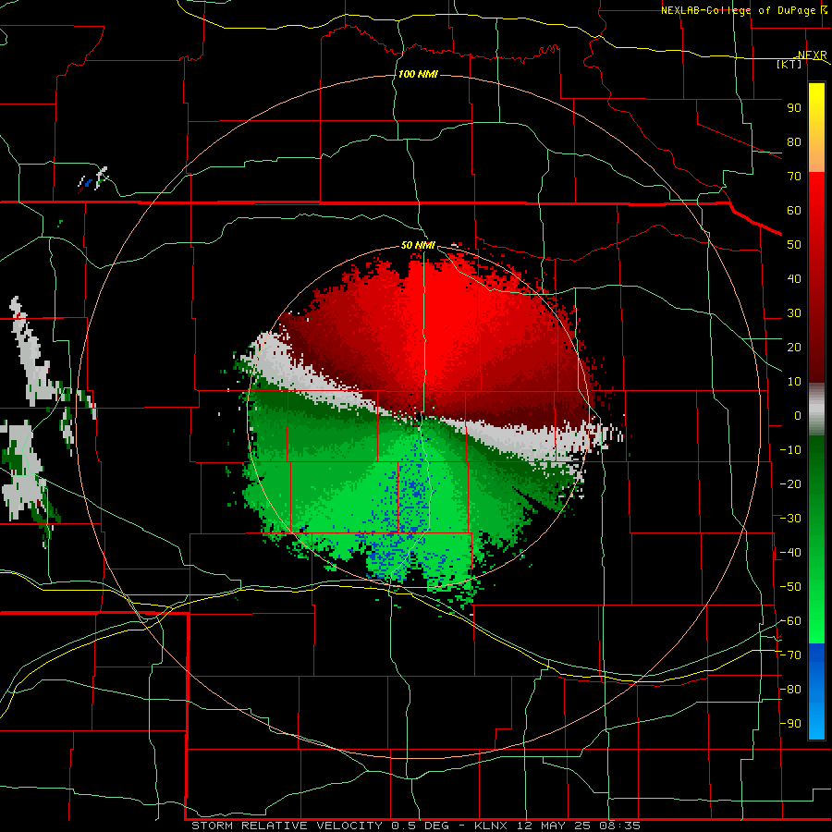This screenshot has height=832, width=832.
Task: Click the 70 value on the velocity scale
Action: pos(794,177)
